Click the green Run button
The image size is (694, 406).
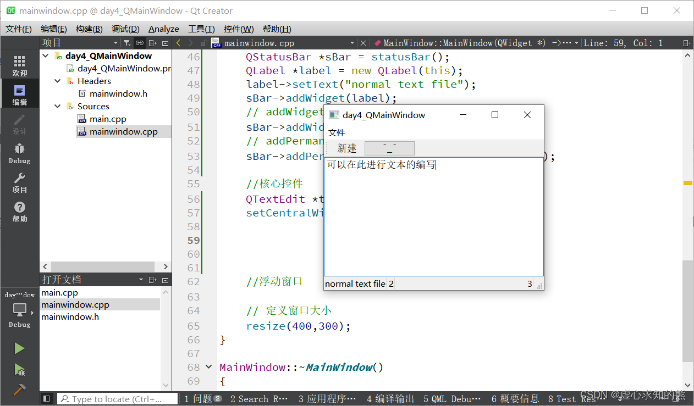pyautogui.click(x=19, y=348)
